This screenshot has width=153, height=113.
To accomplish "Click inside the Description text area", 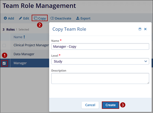I will pyautogui.click(x=100, y=78).
